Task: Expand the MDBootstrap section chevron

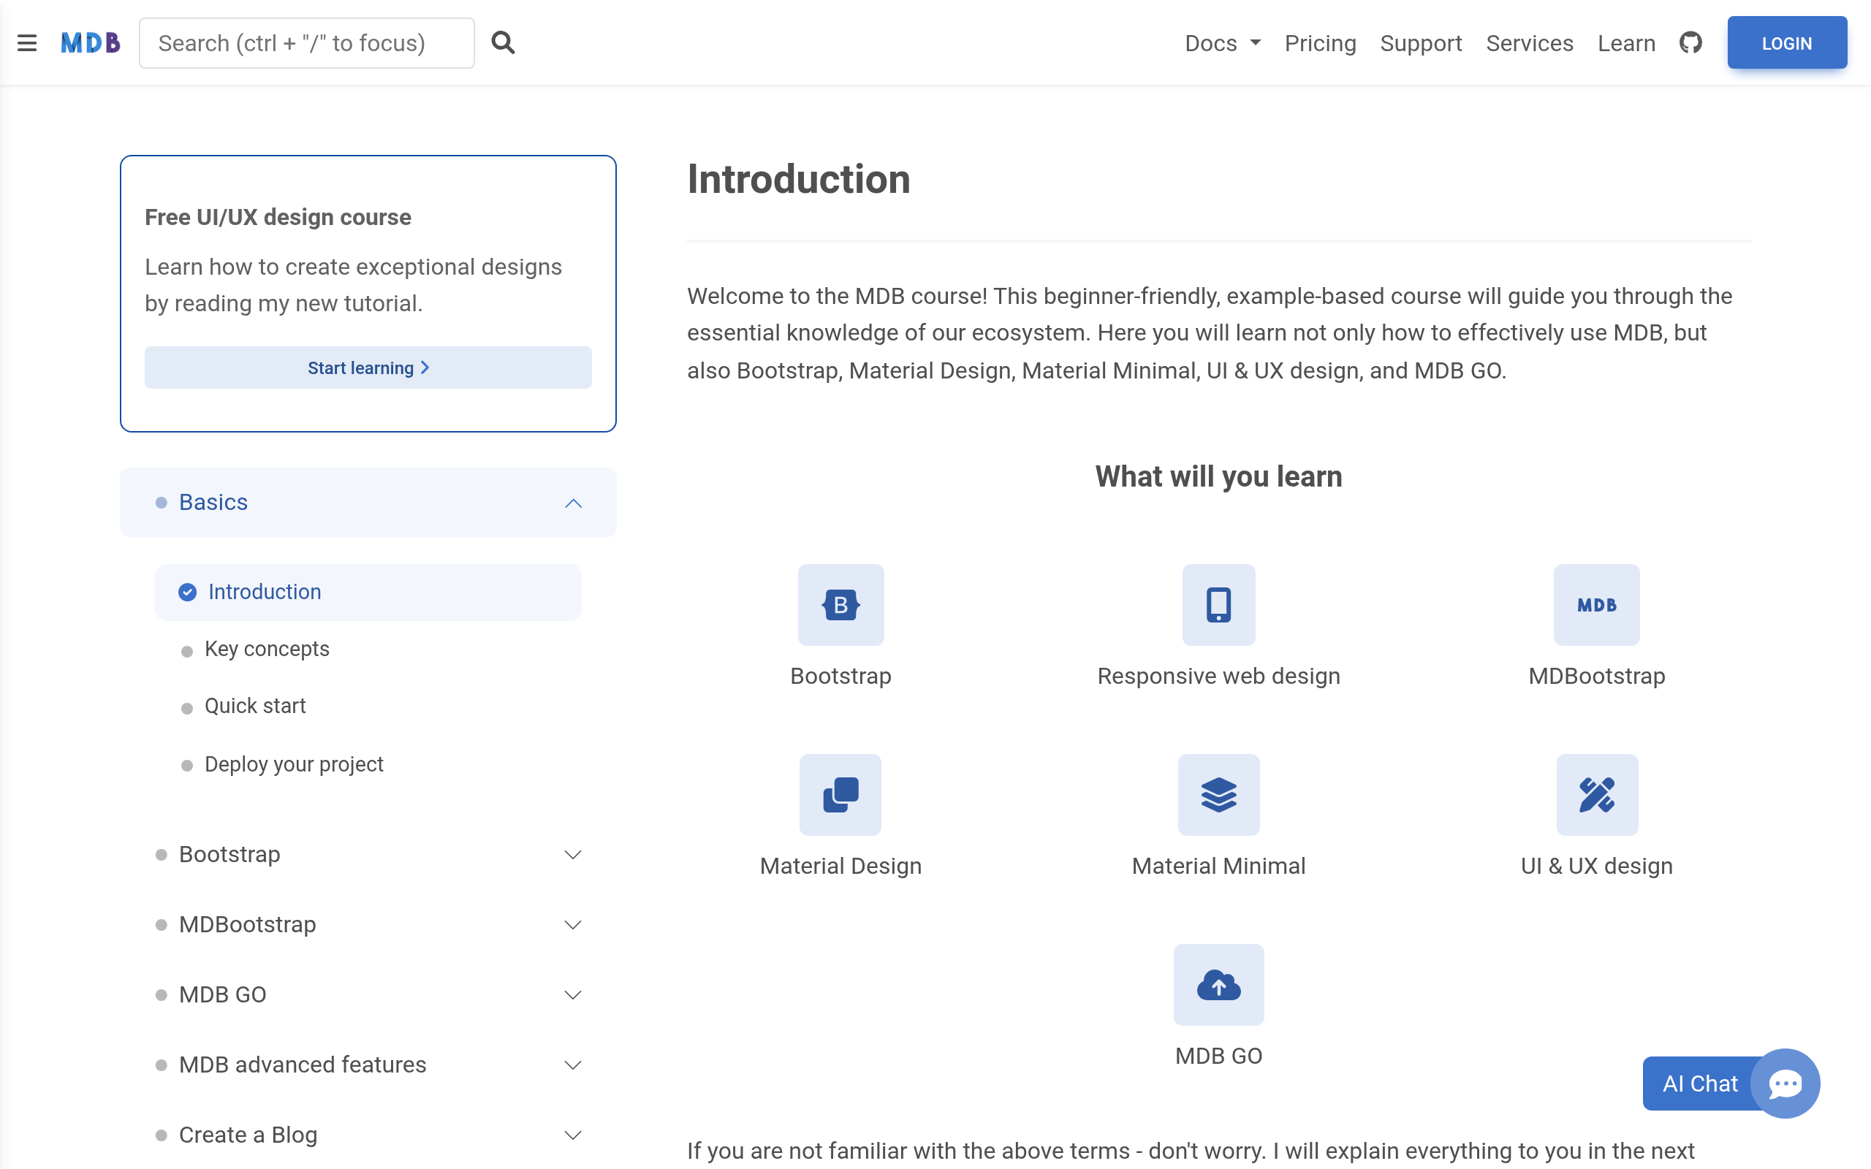Action: [573, 926]
